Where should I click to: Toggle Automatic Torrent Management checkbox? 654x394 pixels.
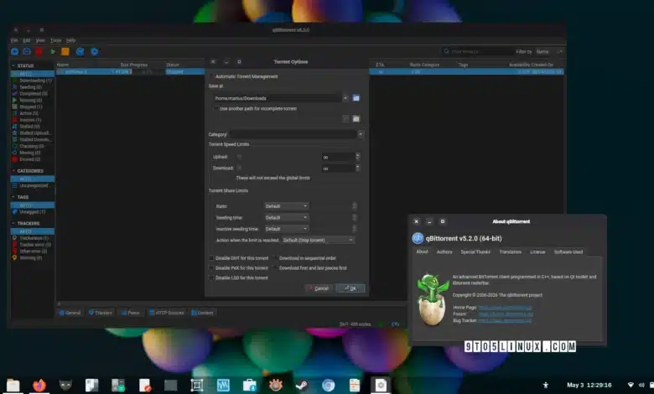(211, 76)
